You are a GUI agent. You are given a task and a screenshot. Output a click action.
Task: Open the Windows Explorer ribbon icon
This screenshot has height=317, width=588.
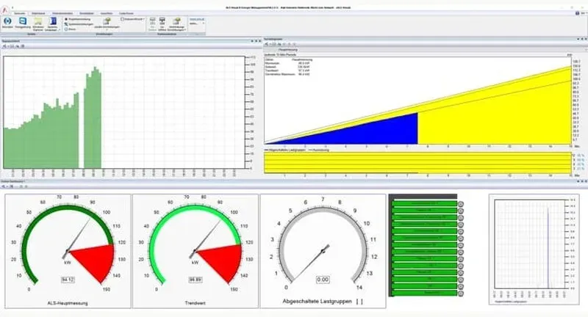38,21
